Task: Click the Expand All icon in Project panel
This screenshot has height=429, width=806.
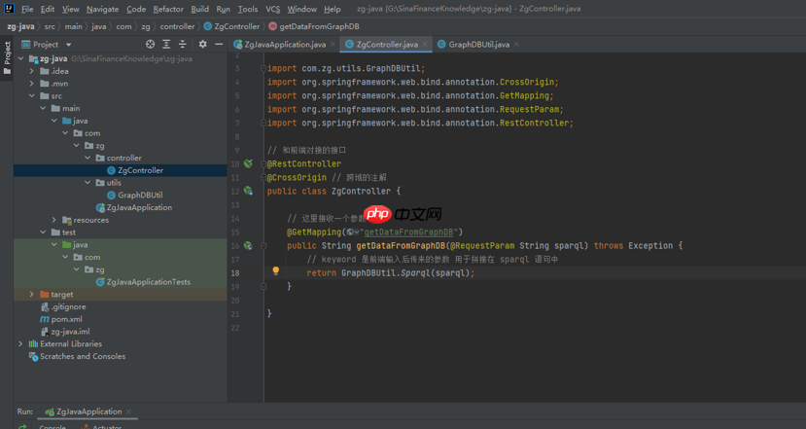Action: 166,44
